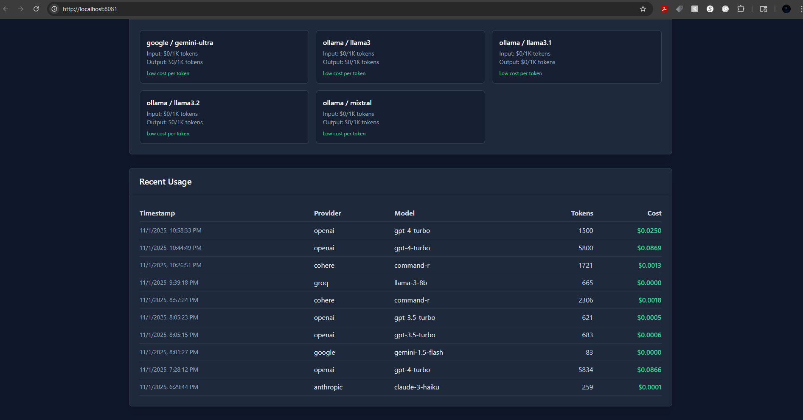
Task: Click the 'ollama / llama3.2' card title
Action: [173, 103]
